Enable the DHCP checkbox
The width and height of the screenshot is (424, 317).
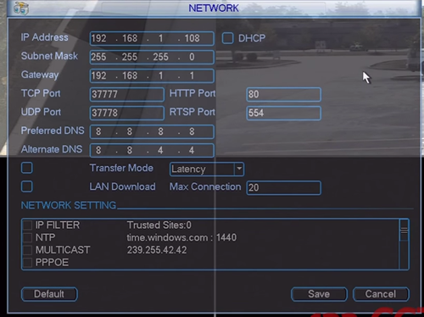tap(227, 38)
